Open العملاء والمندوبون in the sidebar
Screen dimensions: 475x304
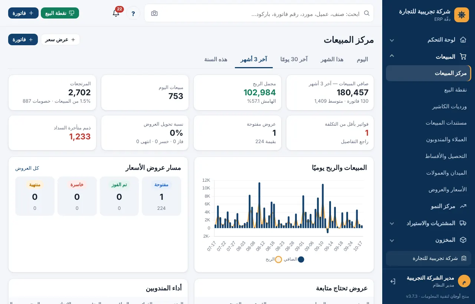pos(429,139)
